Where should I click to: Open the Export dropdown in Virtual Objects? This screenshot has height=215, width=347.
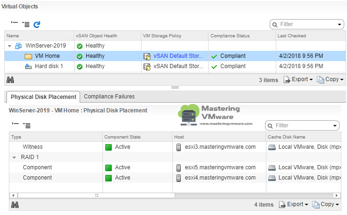(x=298, y=79)
